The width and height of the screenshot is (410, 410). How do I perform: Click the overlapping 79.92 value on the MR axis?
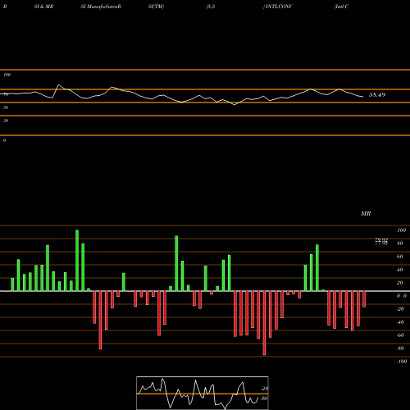(x=381, y=239)
